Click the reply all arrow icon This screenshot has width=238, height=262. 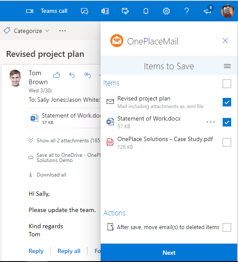pyautogui.click(x=87, y=75)
